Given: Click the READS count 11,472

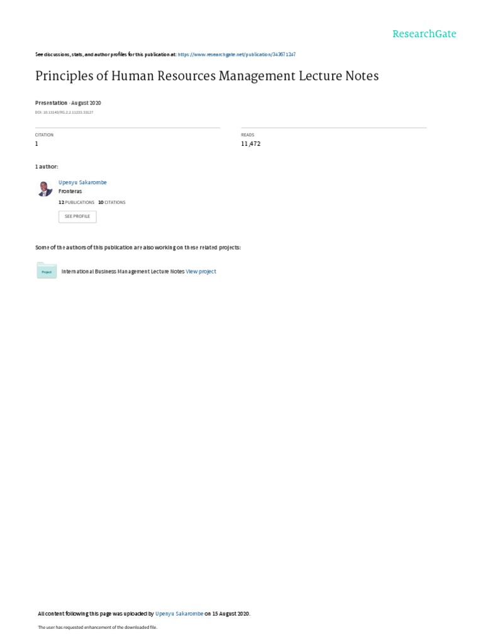Looking at the screenshot, I should click(x=250, y=144).
